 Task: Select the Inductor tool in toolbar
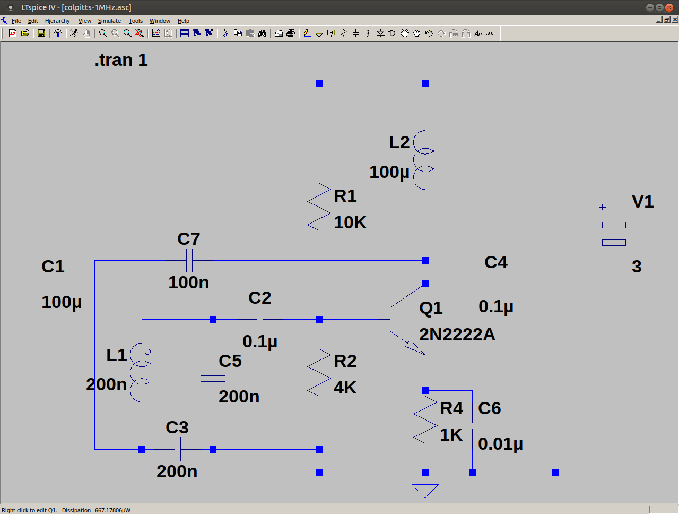point(368,33)
